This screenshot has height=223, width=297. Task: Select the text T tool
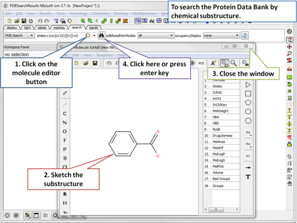[248, 177]
